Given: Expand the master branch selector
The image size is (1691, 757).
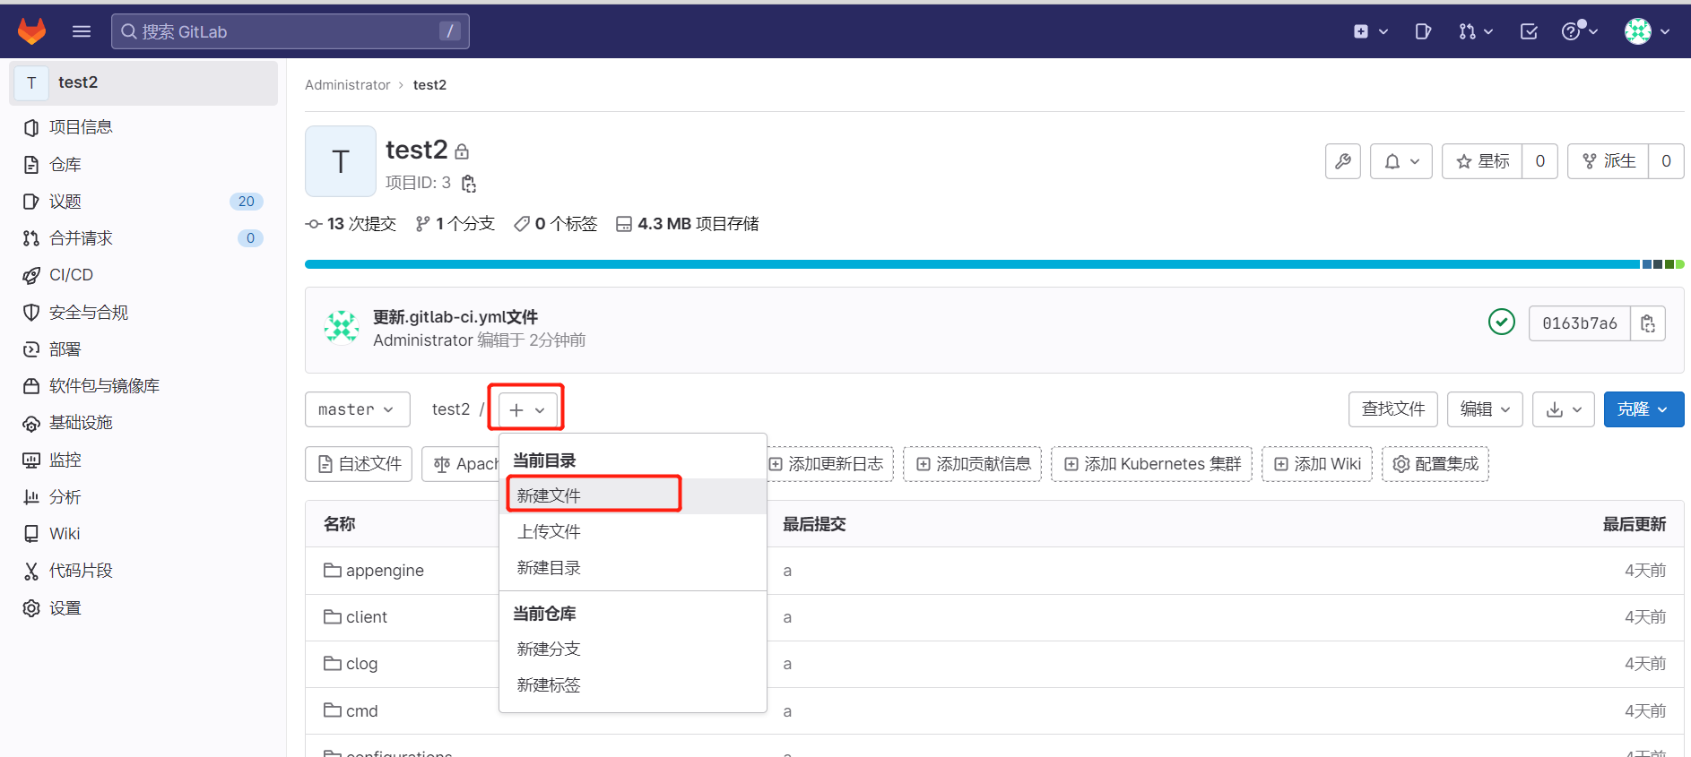Looking at the screenshot, I should [357, 409].
